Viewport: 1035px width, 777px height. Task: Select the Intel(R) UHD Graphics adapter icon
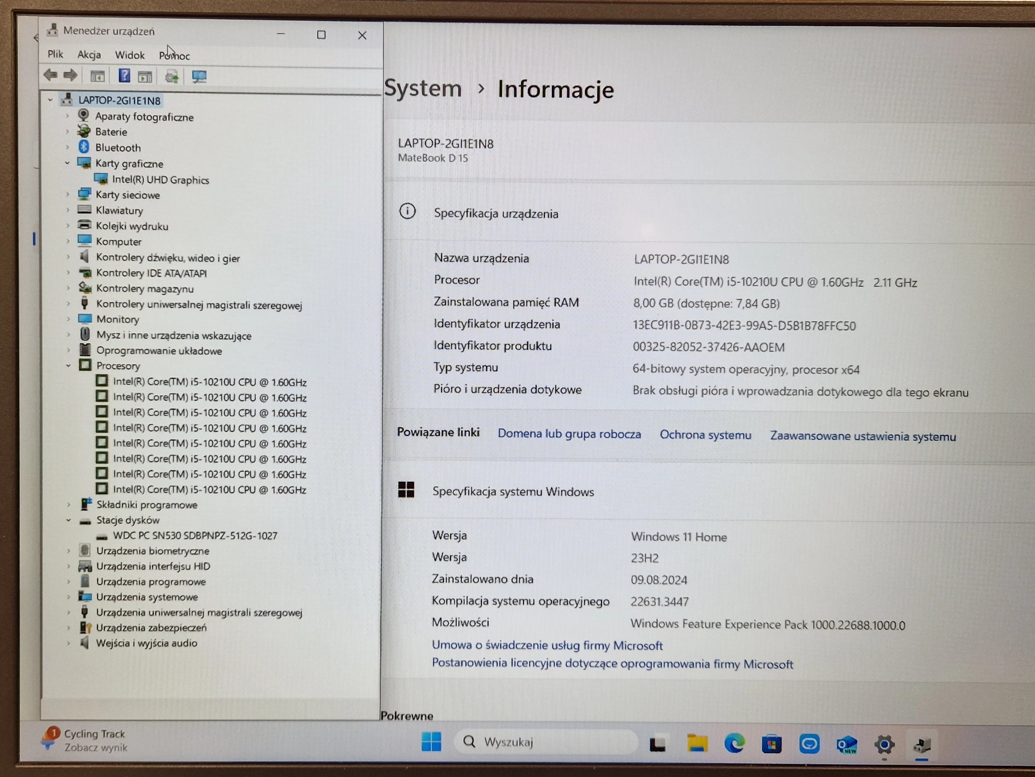[101, 179]
